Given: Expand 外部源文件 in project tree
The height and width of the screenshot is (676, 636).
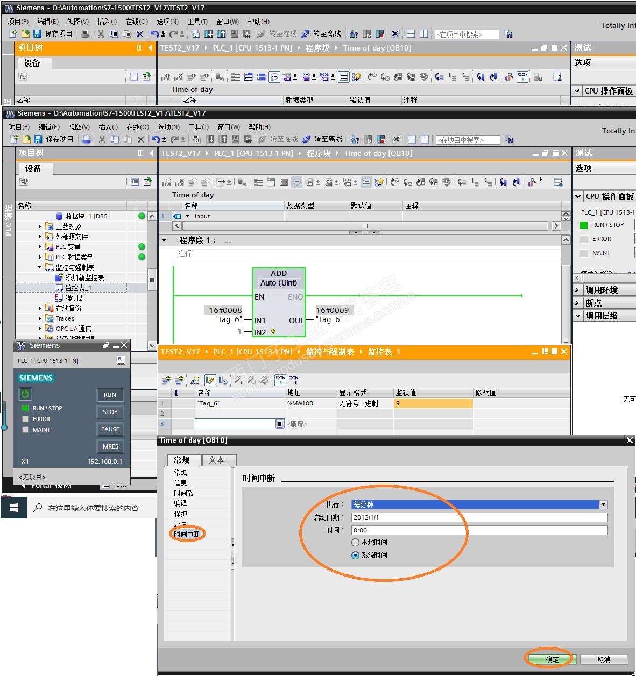Looking at the screenshot, I should [x=40, y=237].
